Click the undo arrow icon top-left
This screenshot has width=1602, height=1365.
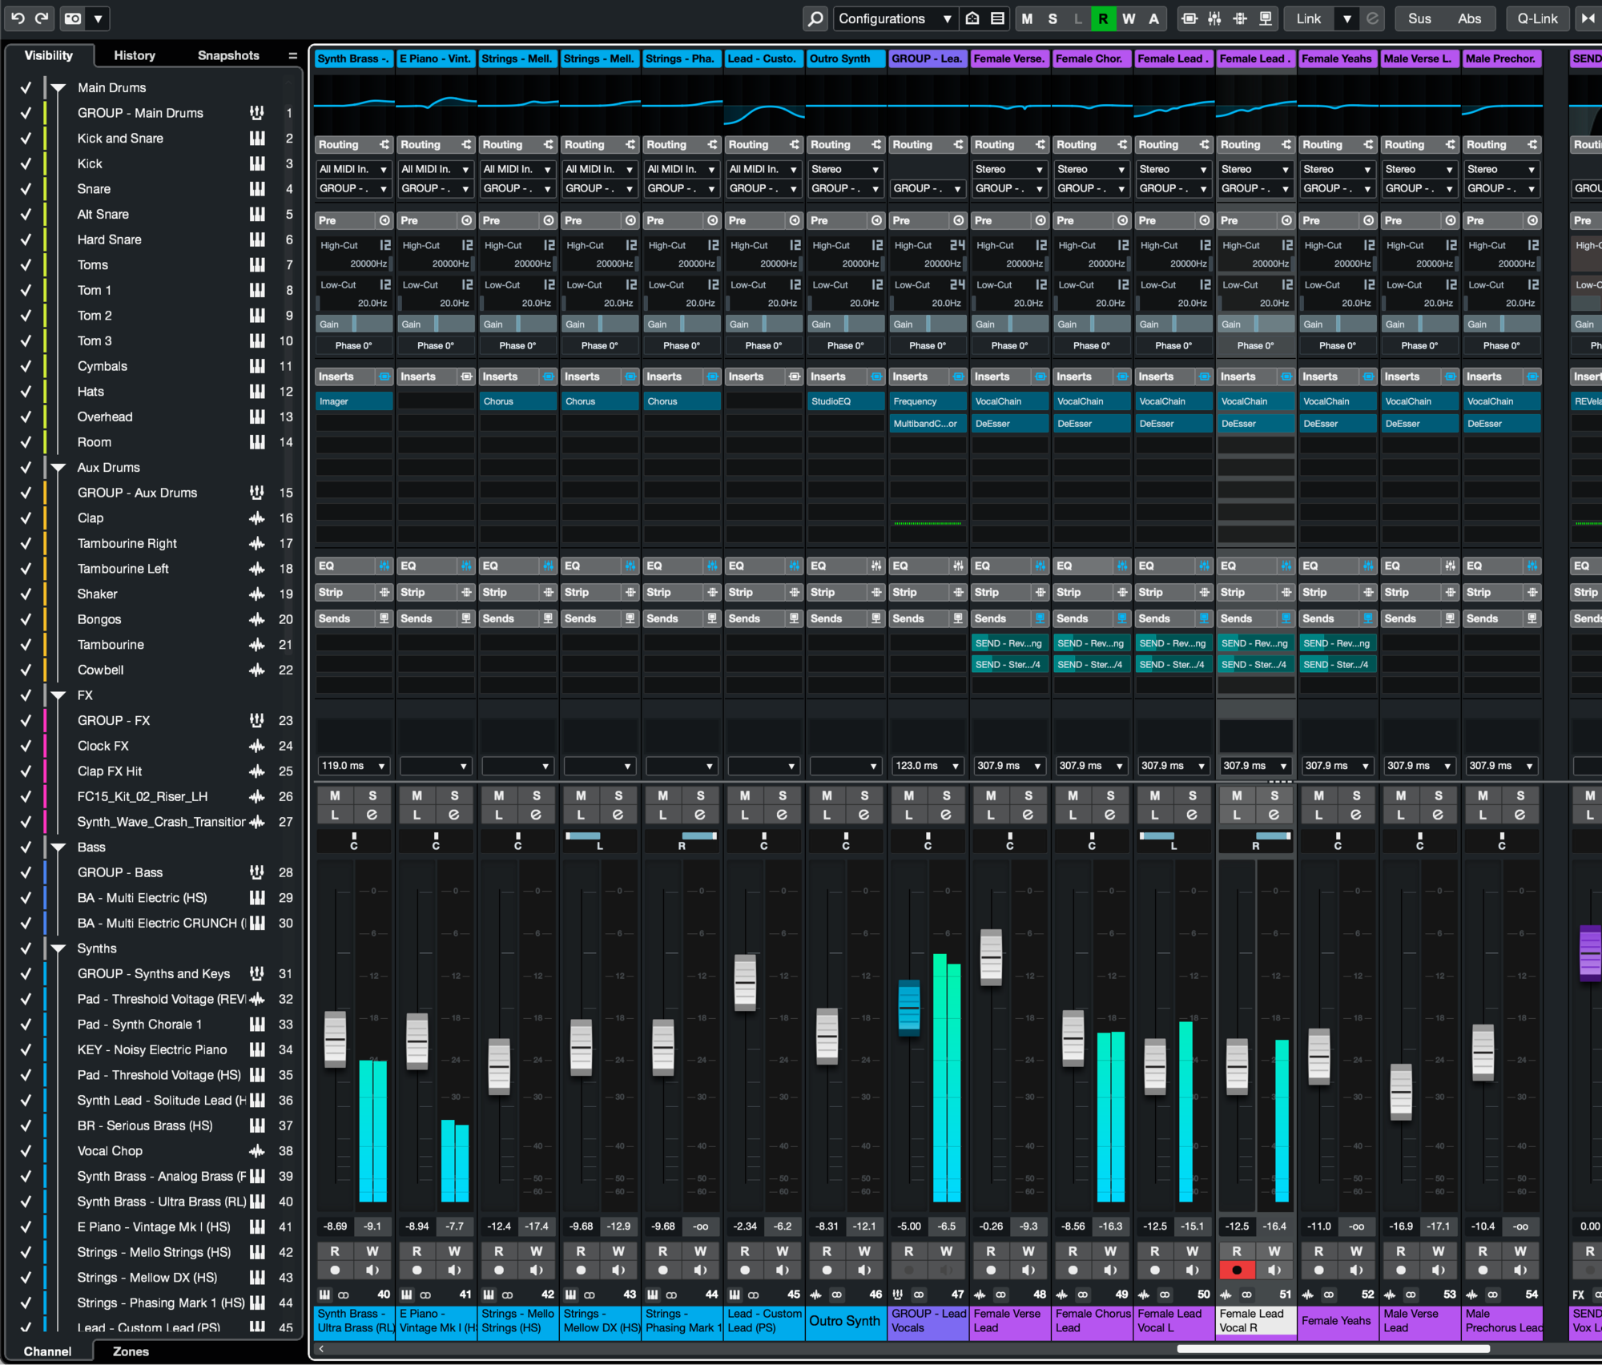pos(18,18)
